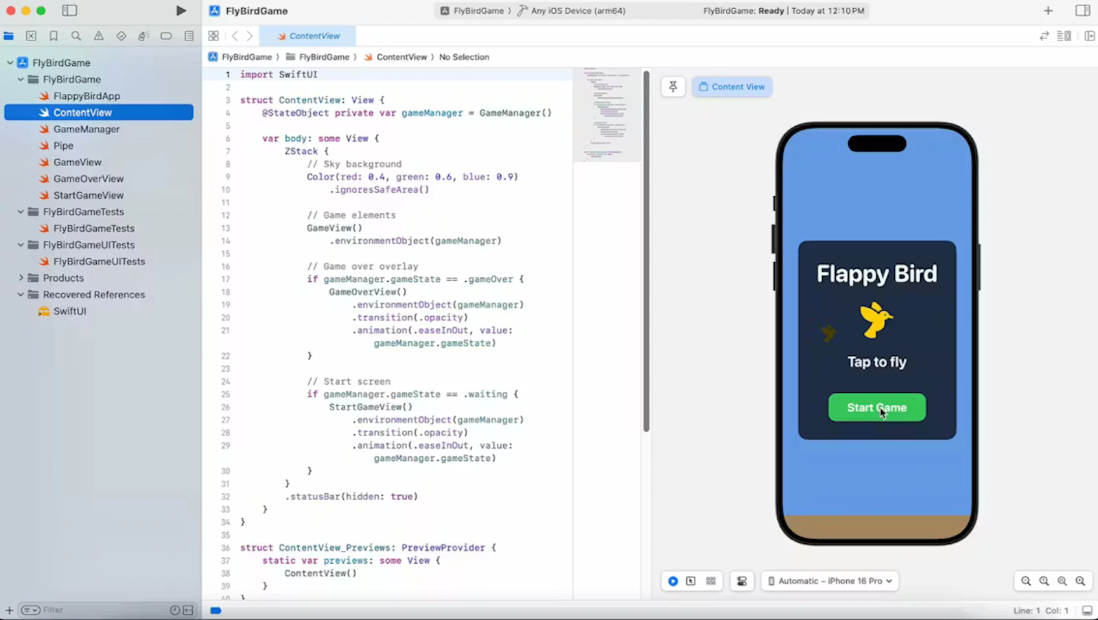
Task: Show preview Variants options
Action: (x=711, y=581)
